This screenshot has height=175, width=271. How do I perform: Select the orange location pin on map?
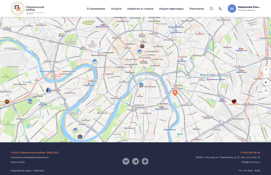(175, 93)
